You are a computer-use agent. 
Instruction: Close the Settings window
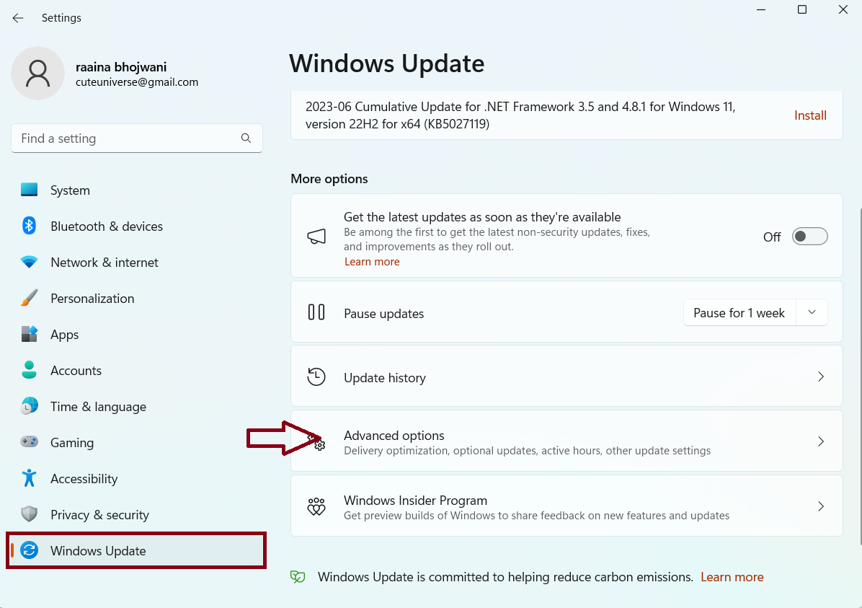pyautogui.click(x=843, y=10)
